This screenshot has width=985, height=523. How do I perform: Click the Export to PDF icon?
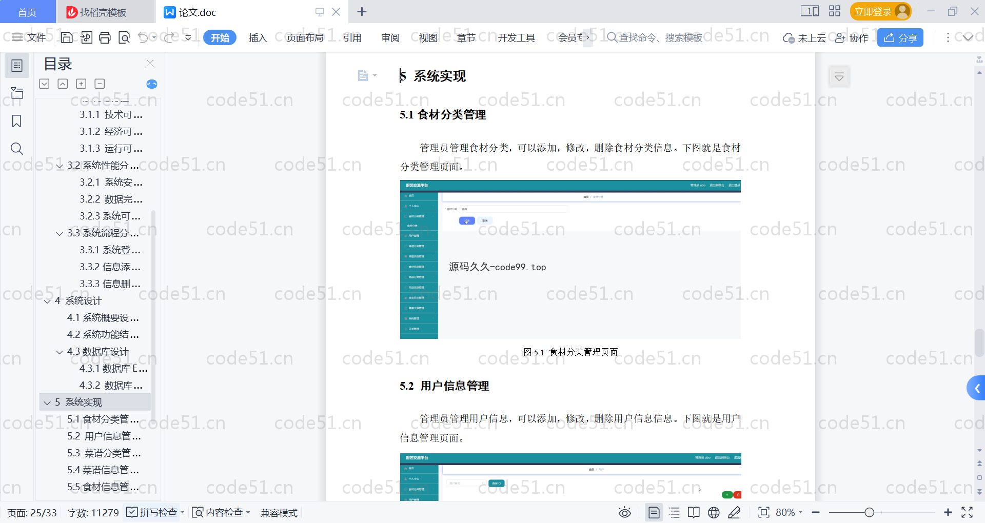(x=86, y=37)
